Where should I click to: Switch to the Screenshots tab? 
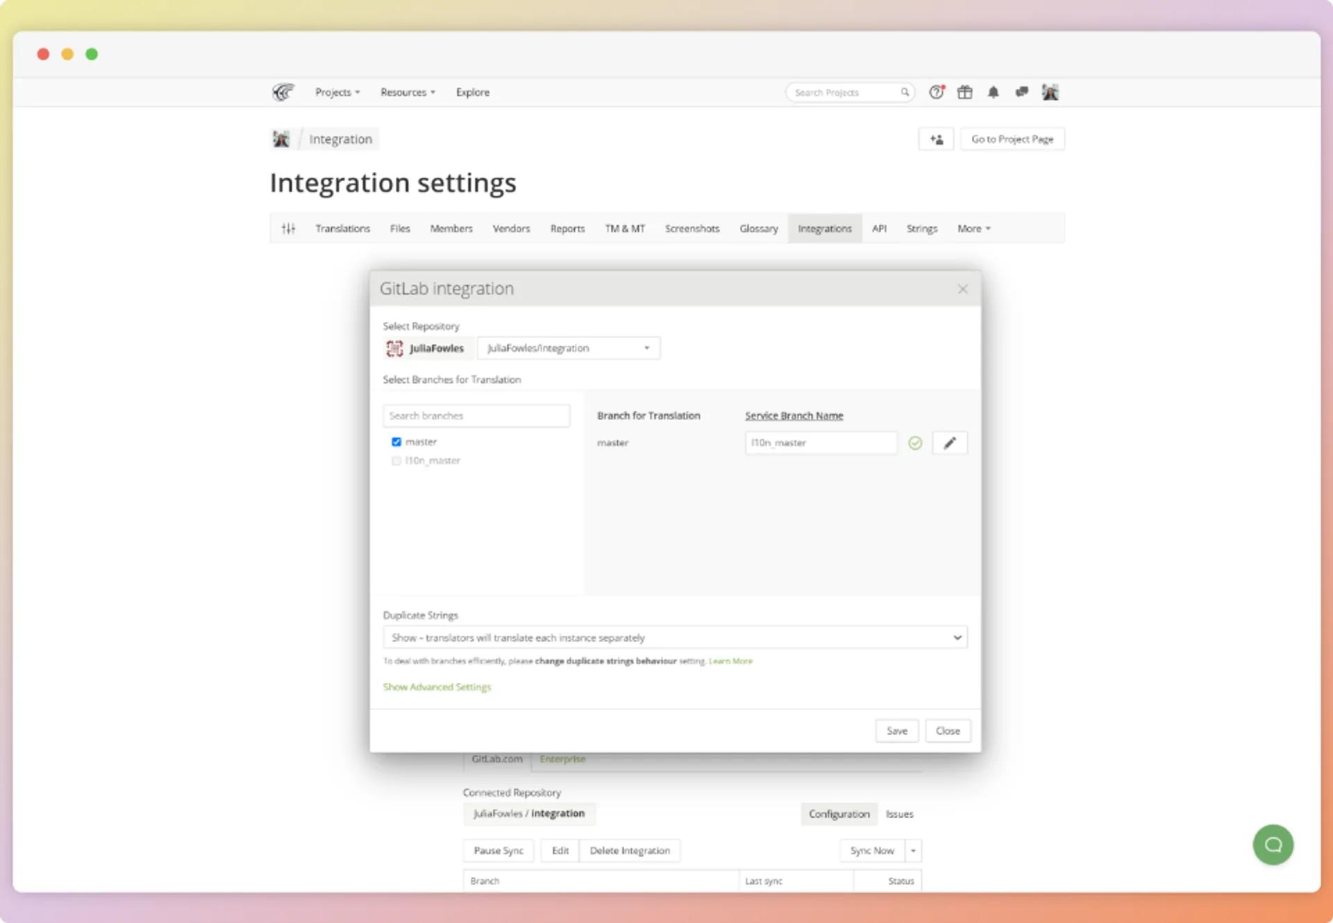click(x=692, y=228)
